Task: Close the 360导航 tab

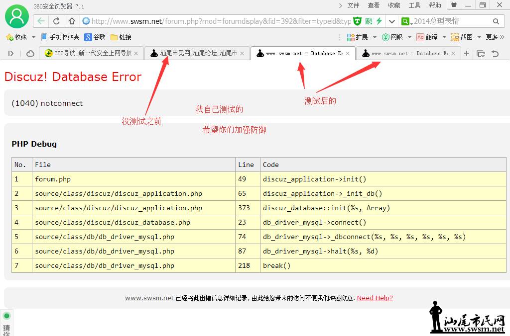Action: tap(136, 54)
